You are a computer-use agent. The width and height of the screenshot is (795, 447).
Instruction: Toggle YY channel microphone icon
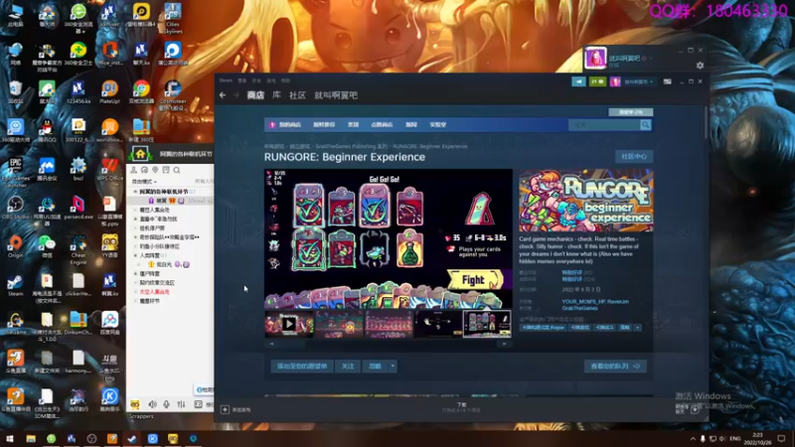point(166,404)
